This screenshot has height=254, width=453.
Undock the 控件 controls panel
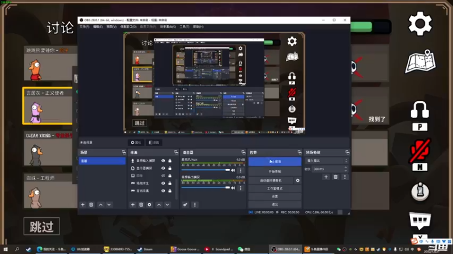[x=300, y=152]
